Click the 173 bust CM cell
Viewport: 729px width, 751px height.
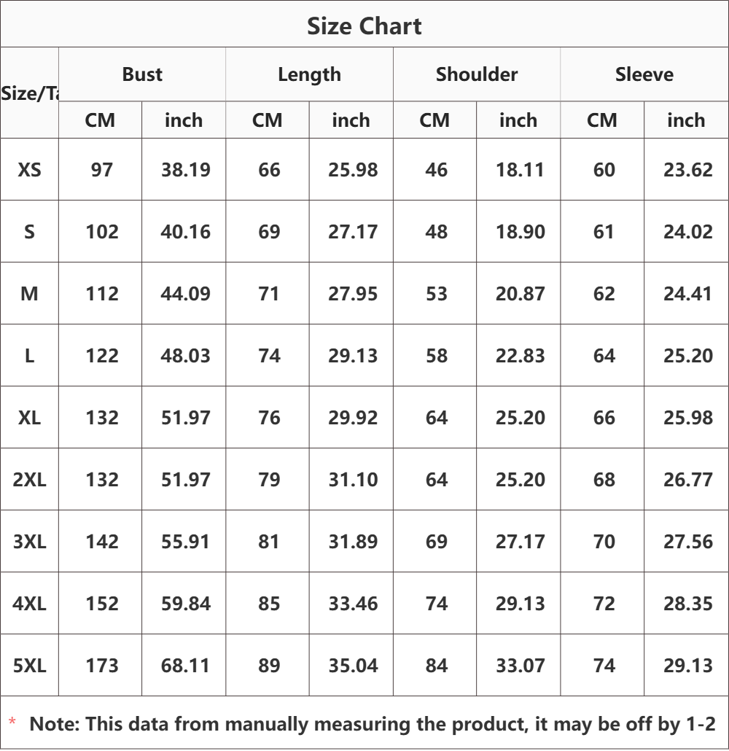101,665
